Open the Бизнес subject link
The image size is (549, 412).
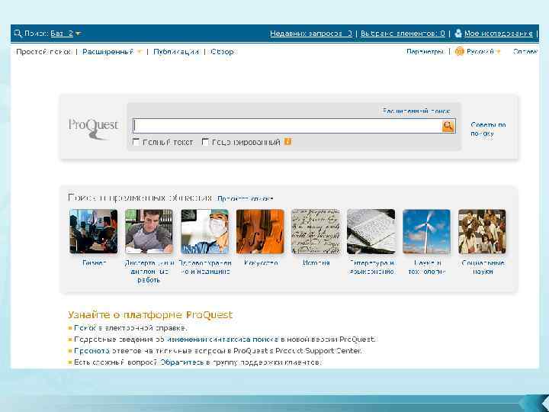pyautogui.click(x=94, y=262)
